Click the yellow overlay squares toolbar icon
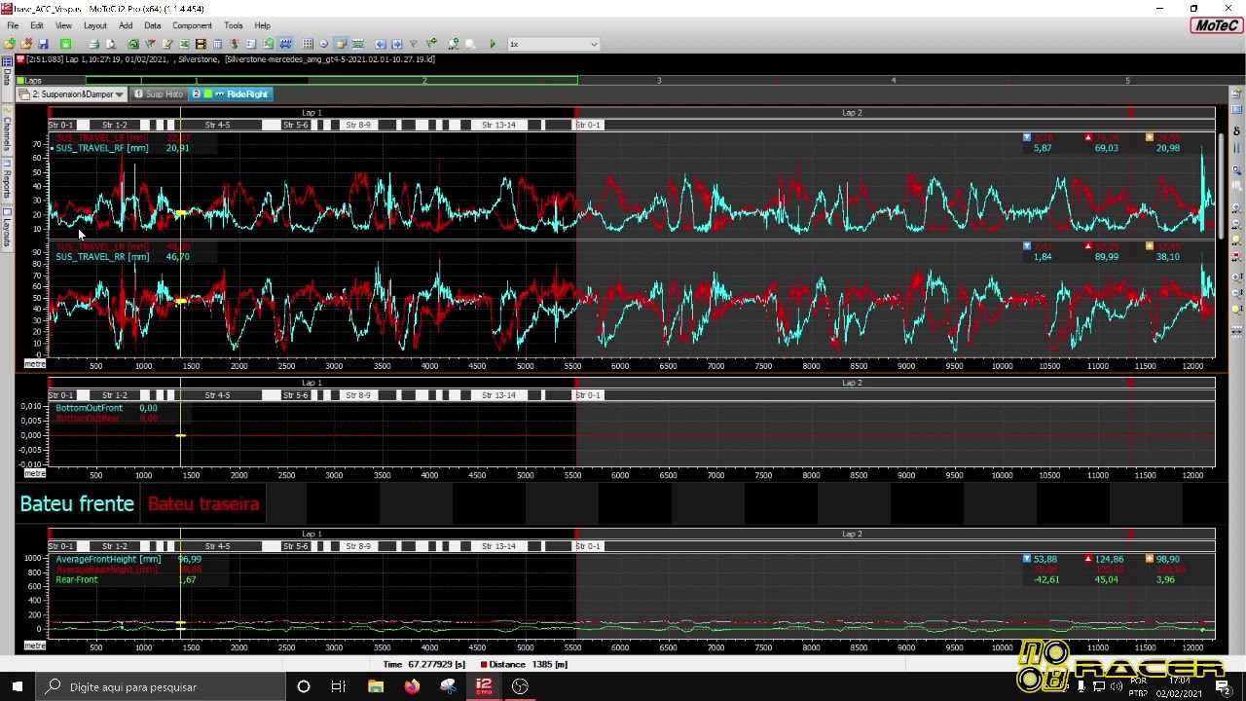 click(x=341, y=44)
